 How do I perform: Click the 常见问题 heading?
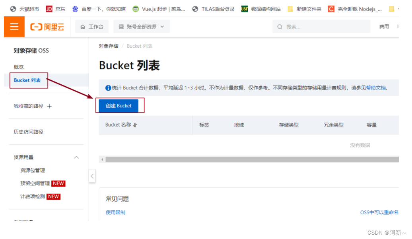click(117, 199)
